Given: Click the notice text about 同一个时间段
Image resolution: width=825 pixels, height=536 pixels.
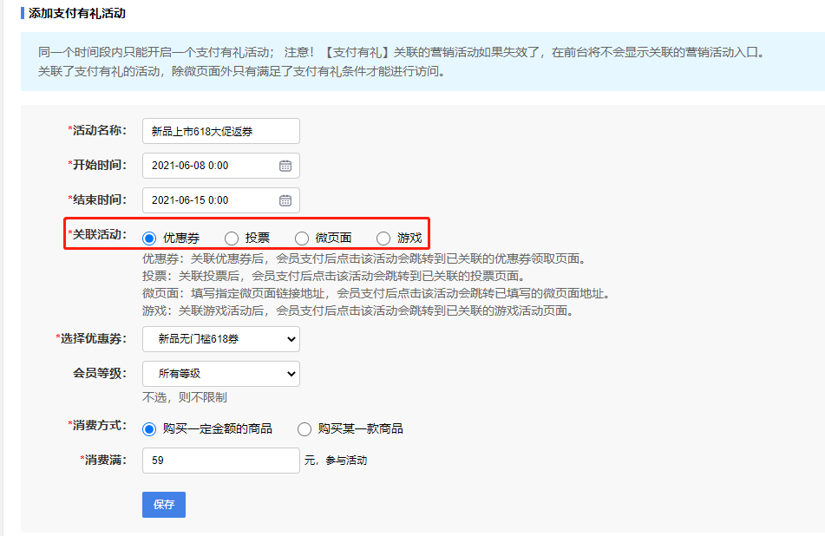Looking at the screenshot, I should point(403,52).
